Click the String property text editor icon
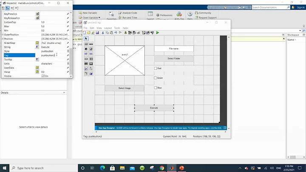Screen dimensions: 306x172 [x=37, y=47]
